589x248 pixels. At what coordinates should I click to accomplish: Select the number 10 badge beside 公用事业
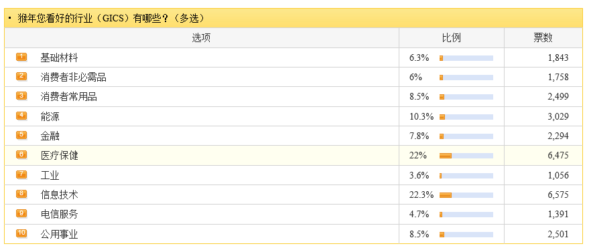pos(21,233)
